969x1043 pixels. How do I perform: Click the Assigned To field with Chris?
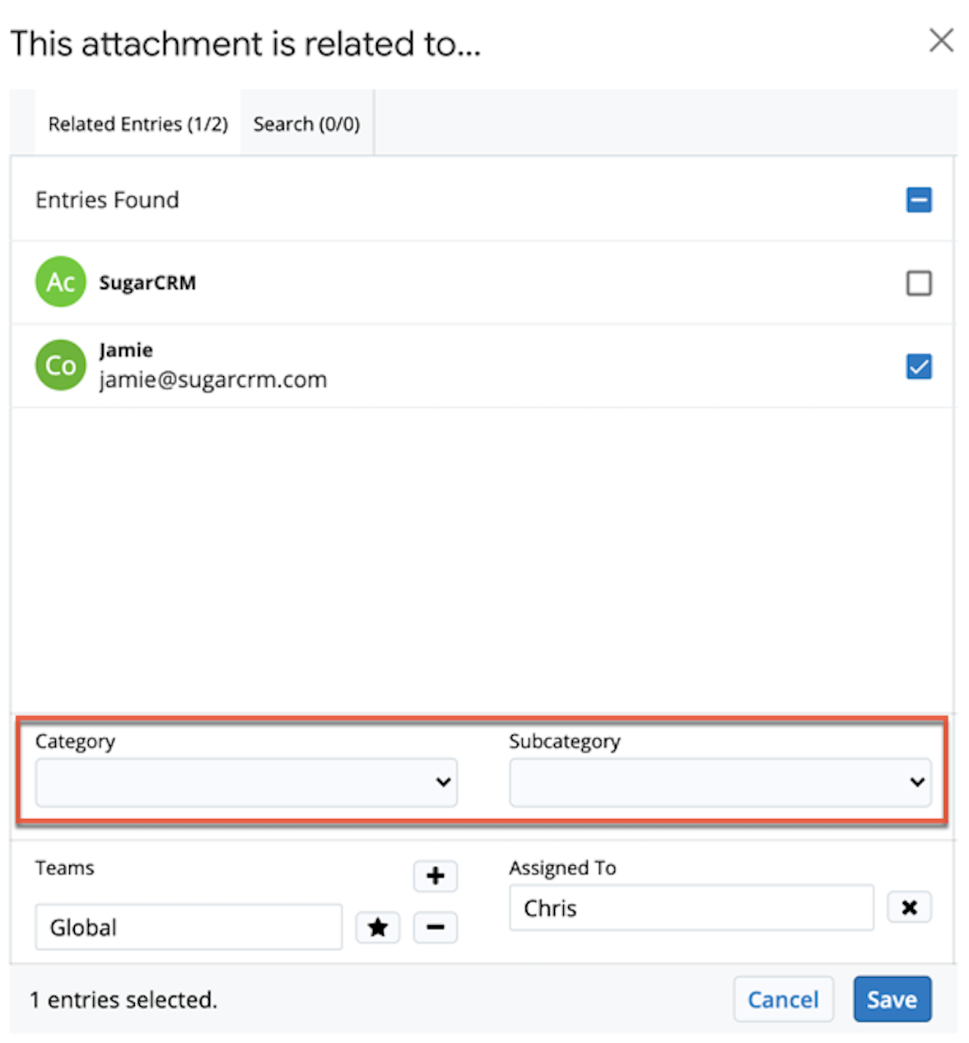point(691,908)
